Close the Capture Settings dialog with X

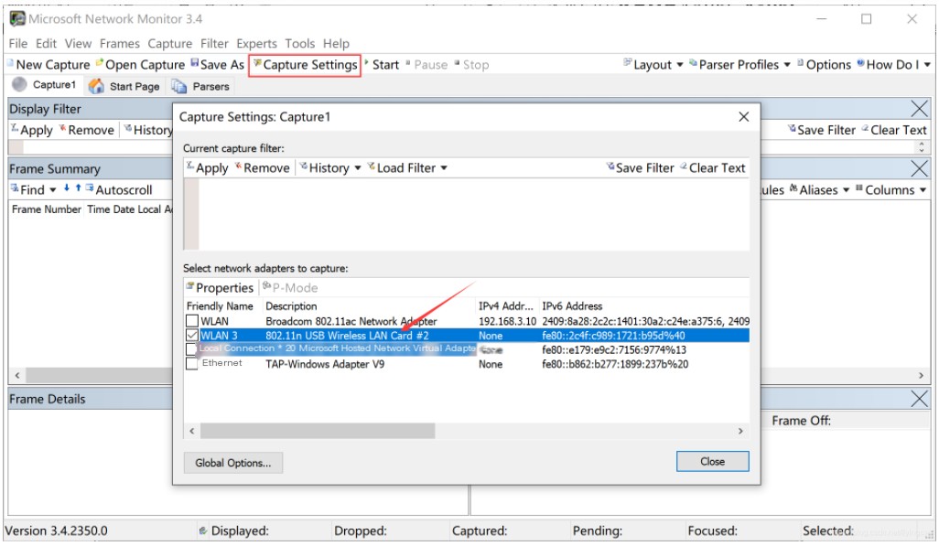(744, 117)
